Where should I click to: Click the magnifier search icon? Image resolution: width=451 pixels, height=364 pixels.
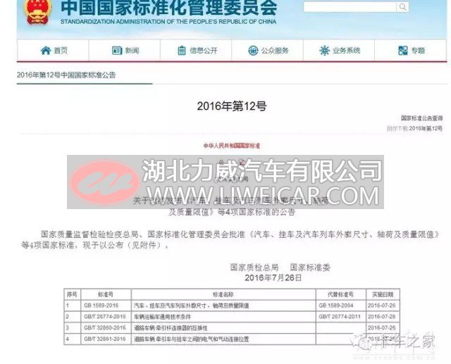402,6
